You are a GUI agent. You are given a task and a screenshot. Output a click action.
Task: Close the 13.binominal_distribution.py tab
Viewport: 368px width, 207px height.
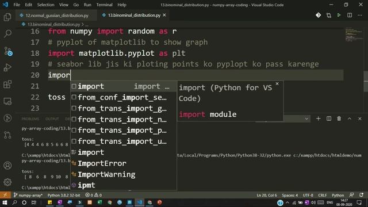click(x=164, y=15)
